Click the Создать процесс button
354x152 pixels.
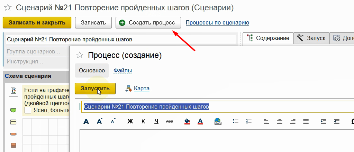tap(148, 23)
